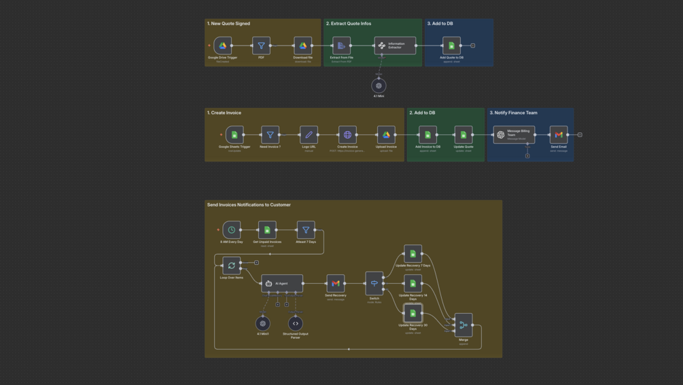Image resolution: width=683 pixels, height=385 pixels.
Task: Open the Logo URL node
Action: pos(309,135)
